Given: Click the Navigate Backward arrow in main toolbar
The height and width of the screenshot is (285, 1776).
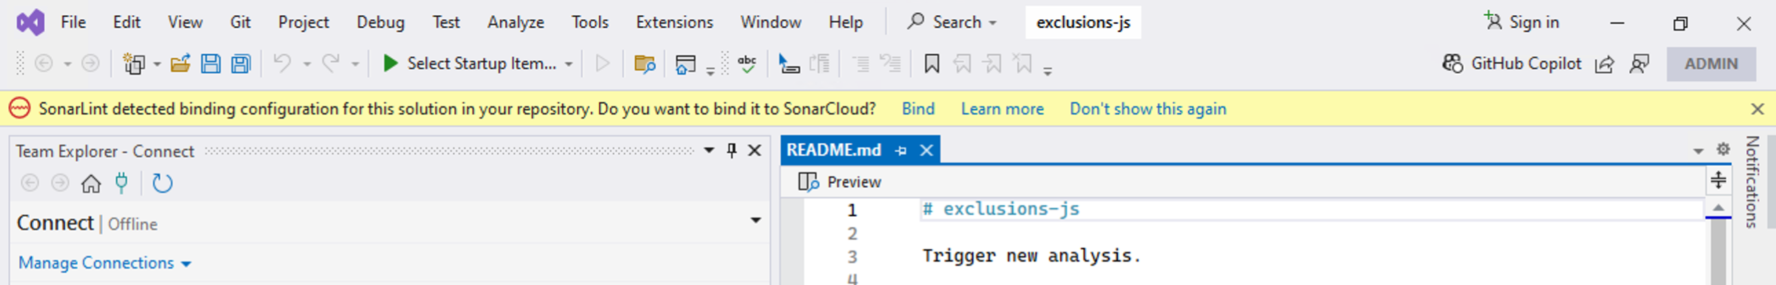Looking at the screenshot, I should [43, 64].
